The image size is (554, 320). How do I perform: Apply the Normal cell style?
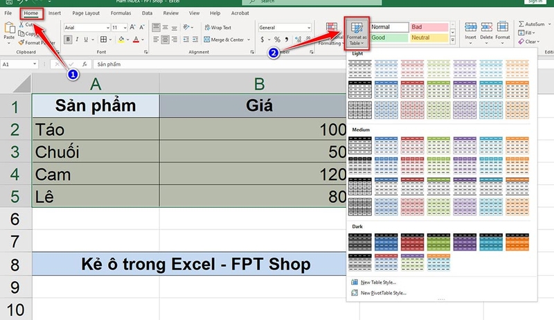click(389, 27)
